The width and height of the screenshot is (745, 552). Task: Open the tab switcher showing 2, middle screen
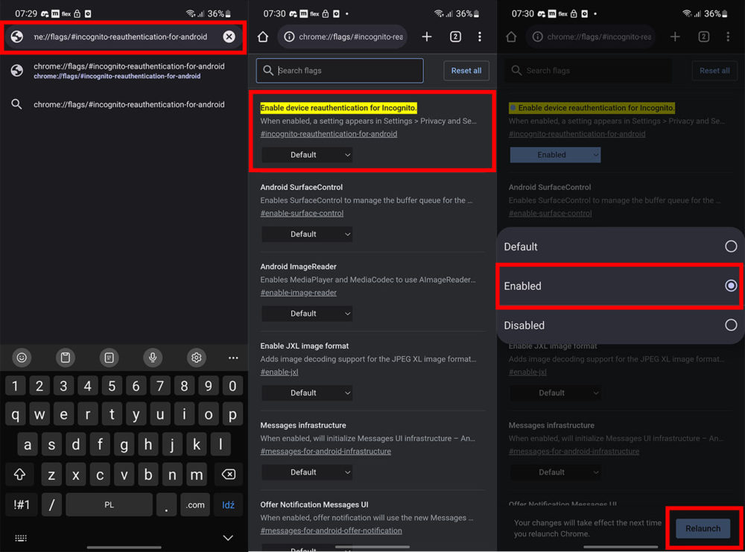[x=455, y=37]
